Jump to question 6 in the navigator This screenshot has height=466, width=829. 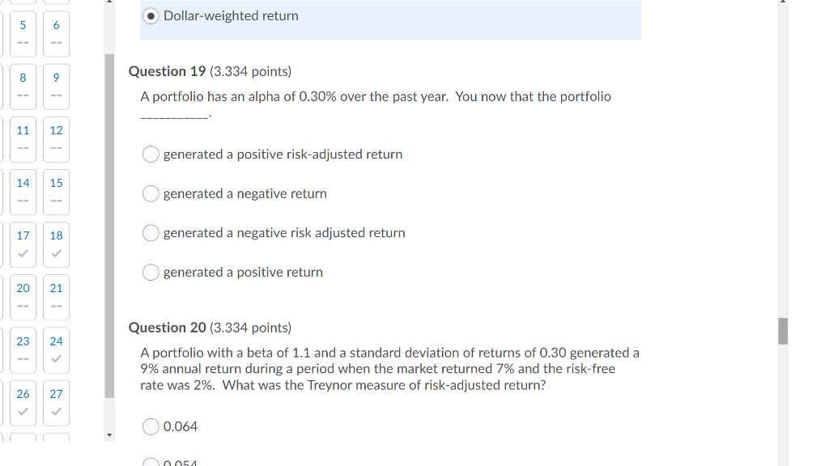click(x=55, y=33)
